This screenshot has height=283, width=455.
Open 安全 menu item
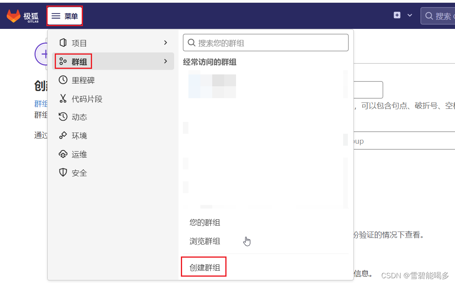[113, 173]
